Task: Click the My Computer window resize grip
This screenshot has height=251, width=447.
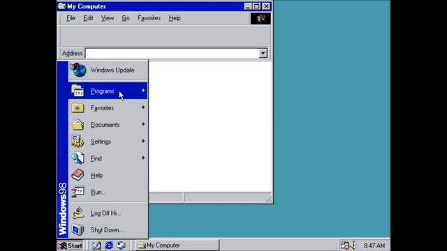Action: 268,199
